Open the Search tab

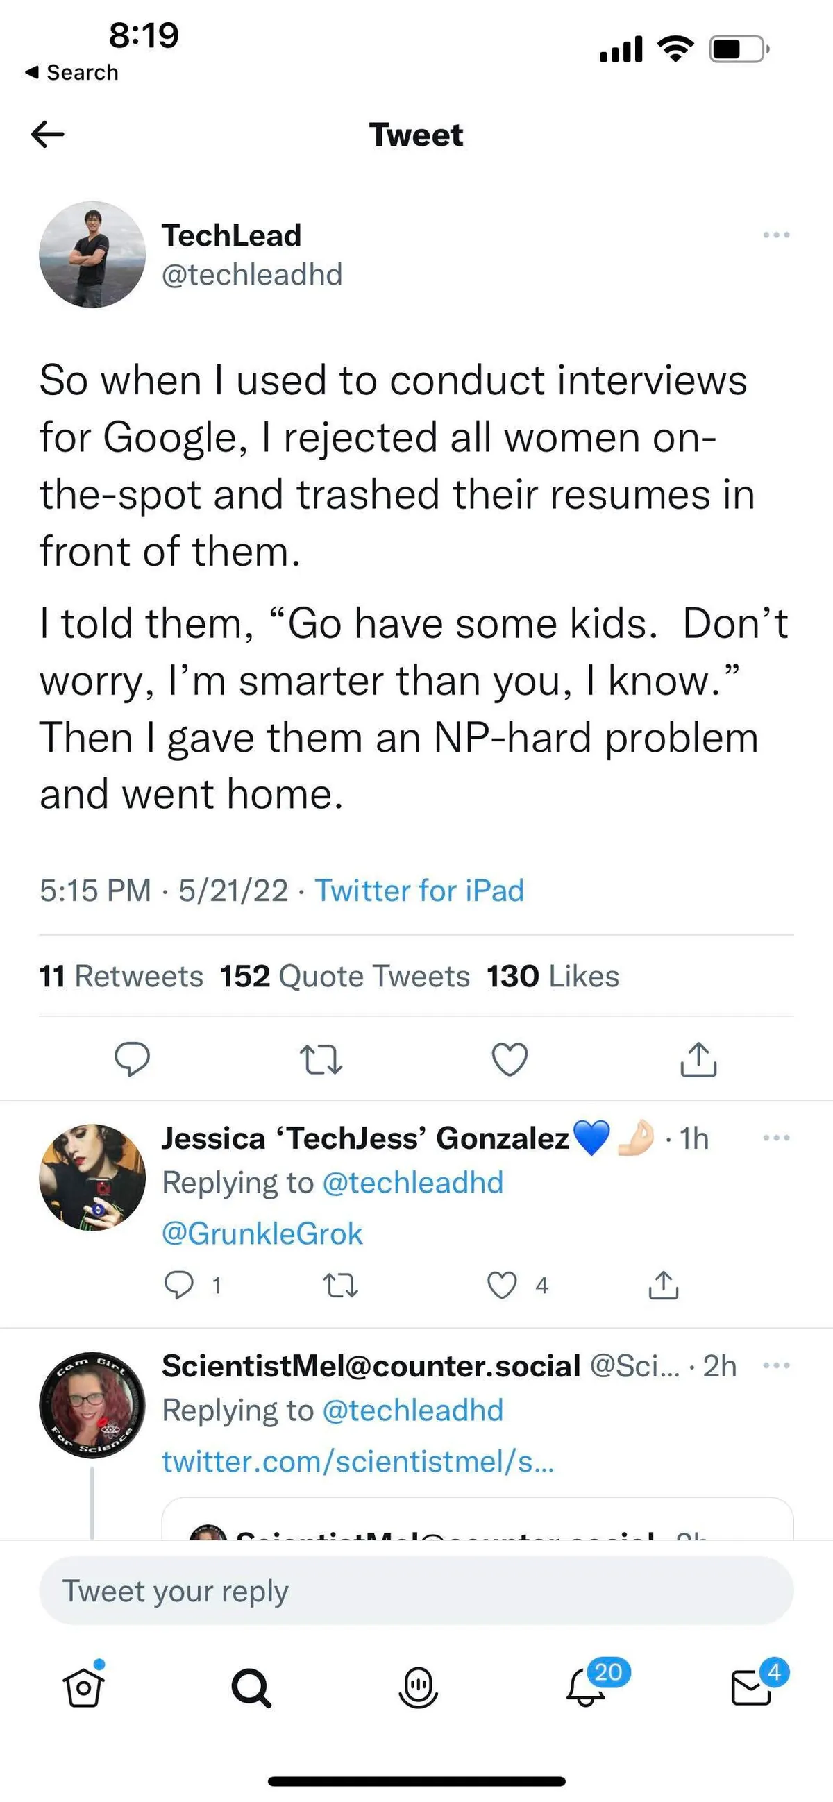(251, 1689)
